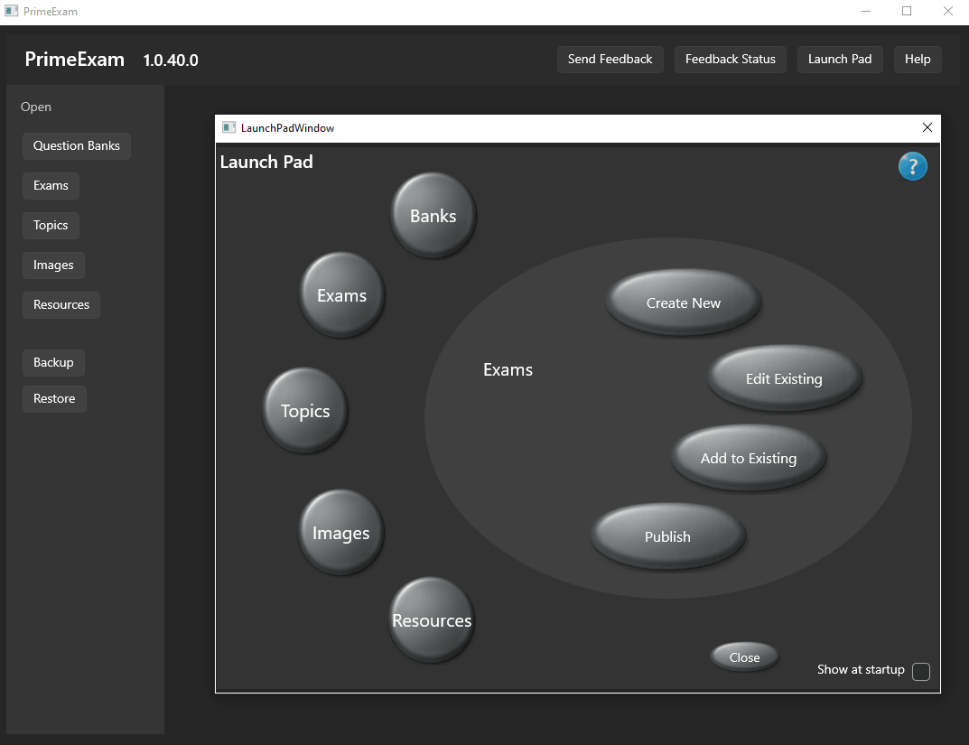Click the Add to Existing oval button

coord(749,458)
